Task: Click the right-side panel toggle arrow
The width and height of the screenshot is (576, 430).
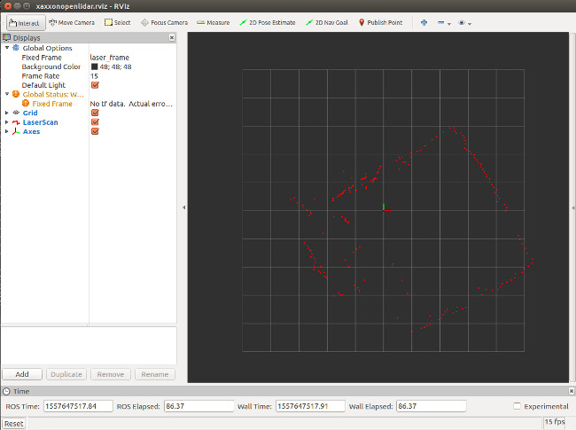Action: click(x=572, y=207)
